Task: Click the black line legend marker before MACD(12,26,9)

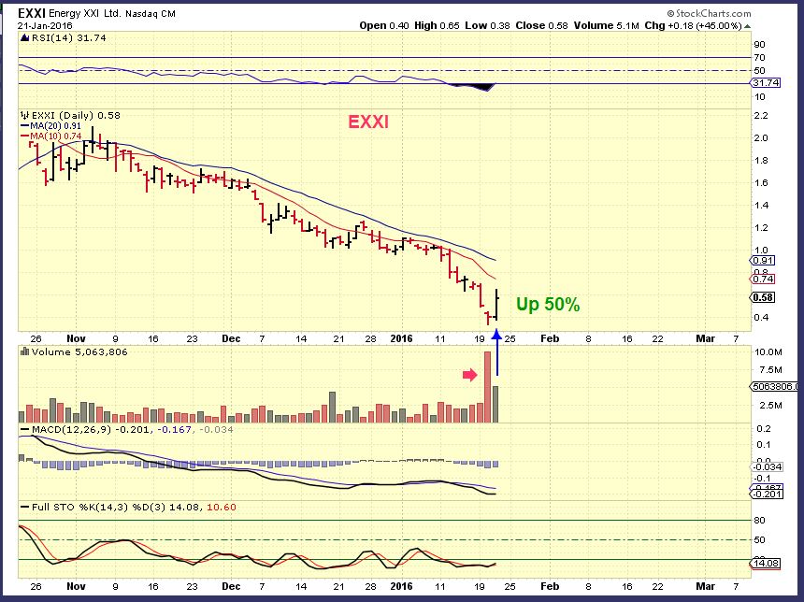Action: pos(24,430)
